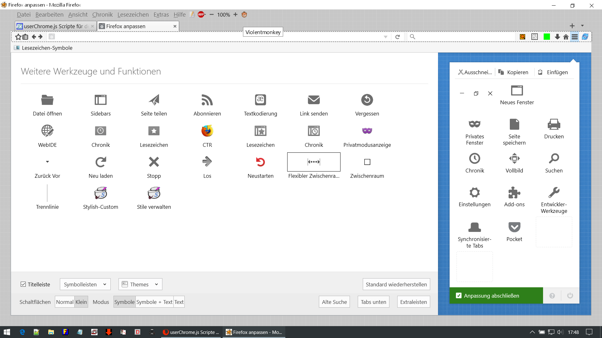Click the Vergessen icon

[367, 100]
